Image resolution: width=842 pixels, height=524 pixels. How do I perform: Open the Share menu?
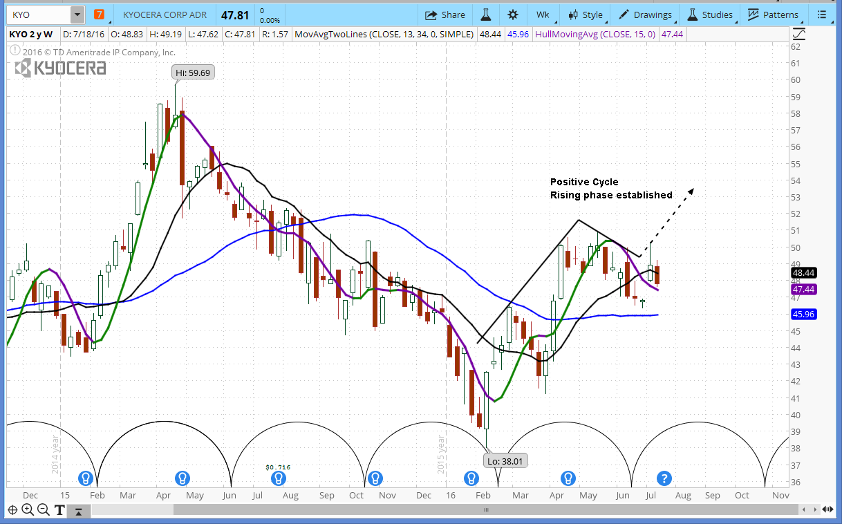445,15
